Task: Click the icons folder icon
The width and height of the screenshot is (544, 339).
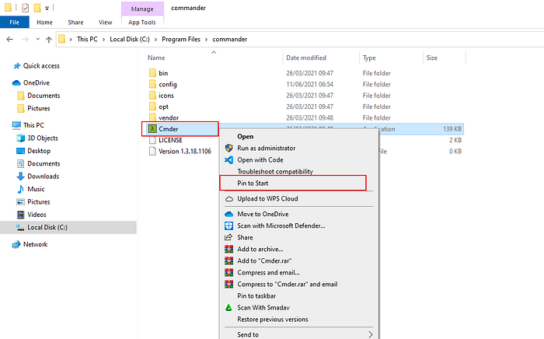Action: pyautogui.click(x=152, y=95)
